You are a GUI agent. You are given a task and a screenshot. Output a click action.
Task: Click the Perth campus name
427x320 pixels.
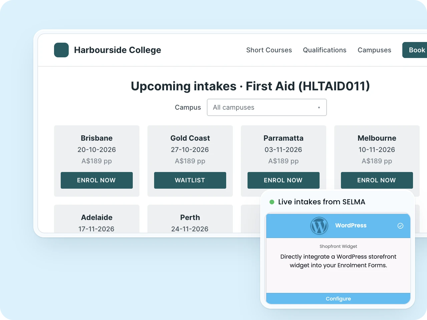[190, 217]
